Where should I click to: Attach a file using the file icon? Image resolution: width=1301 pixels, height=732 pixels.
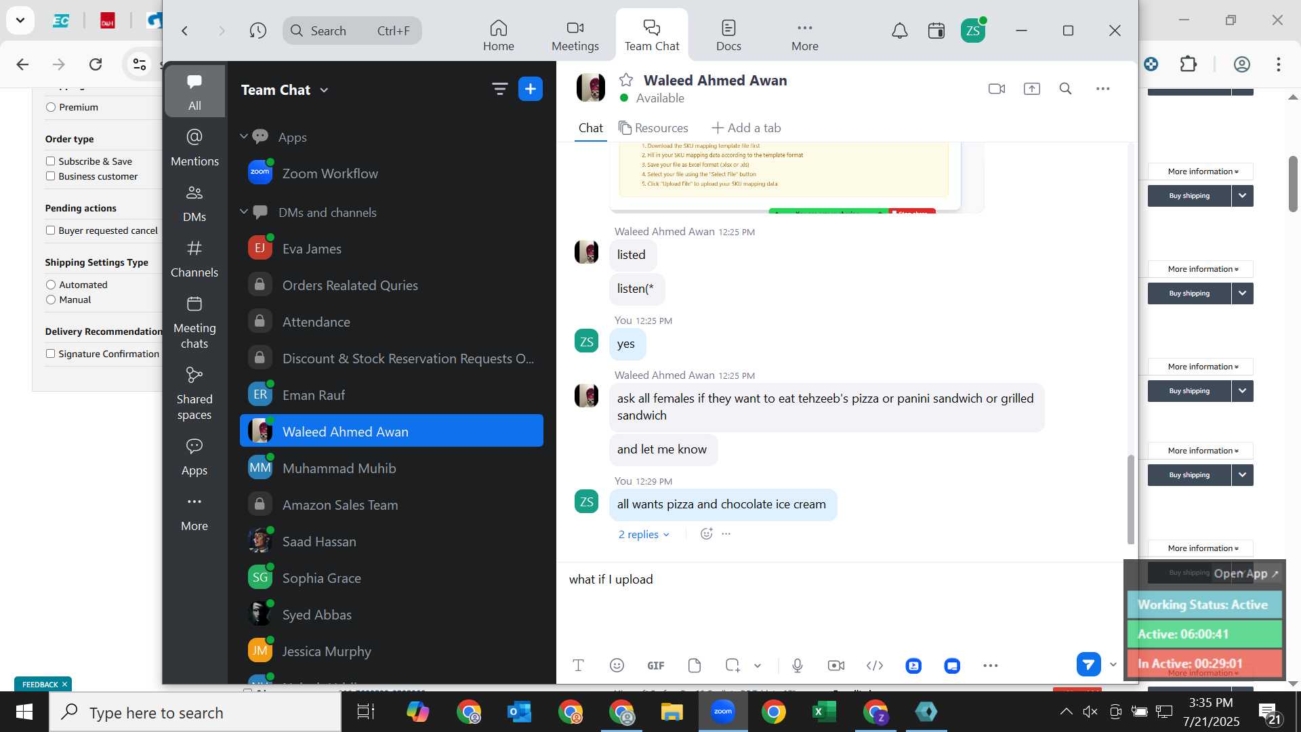pos(694,666)
